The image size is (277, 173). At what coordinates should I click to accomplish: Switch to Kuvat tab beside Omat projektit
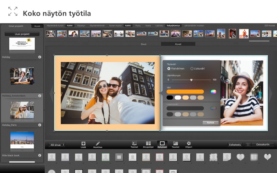click(37, 26)
